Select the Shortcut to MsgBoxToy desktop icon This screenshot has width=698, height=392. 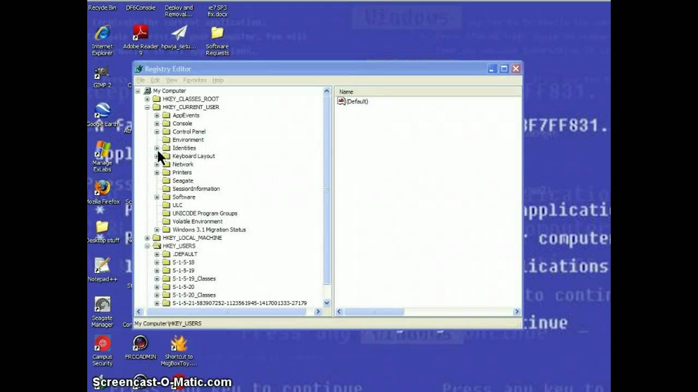[x=179, y=344]
